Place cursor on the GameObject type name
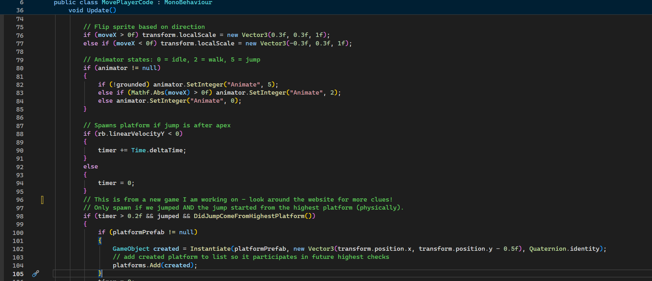 (x=131, y=249)
